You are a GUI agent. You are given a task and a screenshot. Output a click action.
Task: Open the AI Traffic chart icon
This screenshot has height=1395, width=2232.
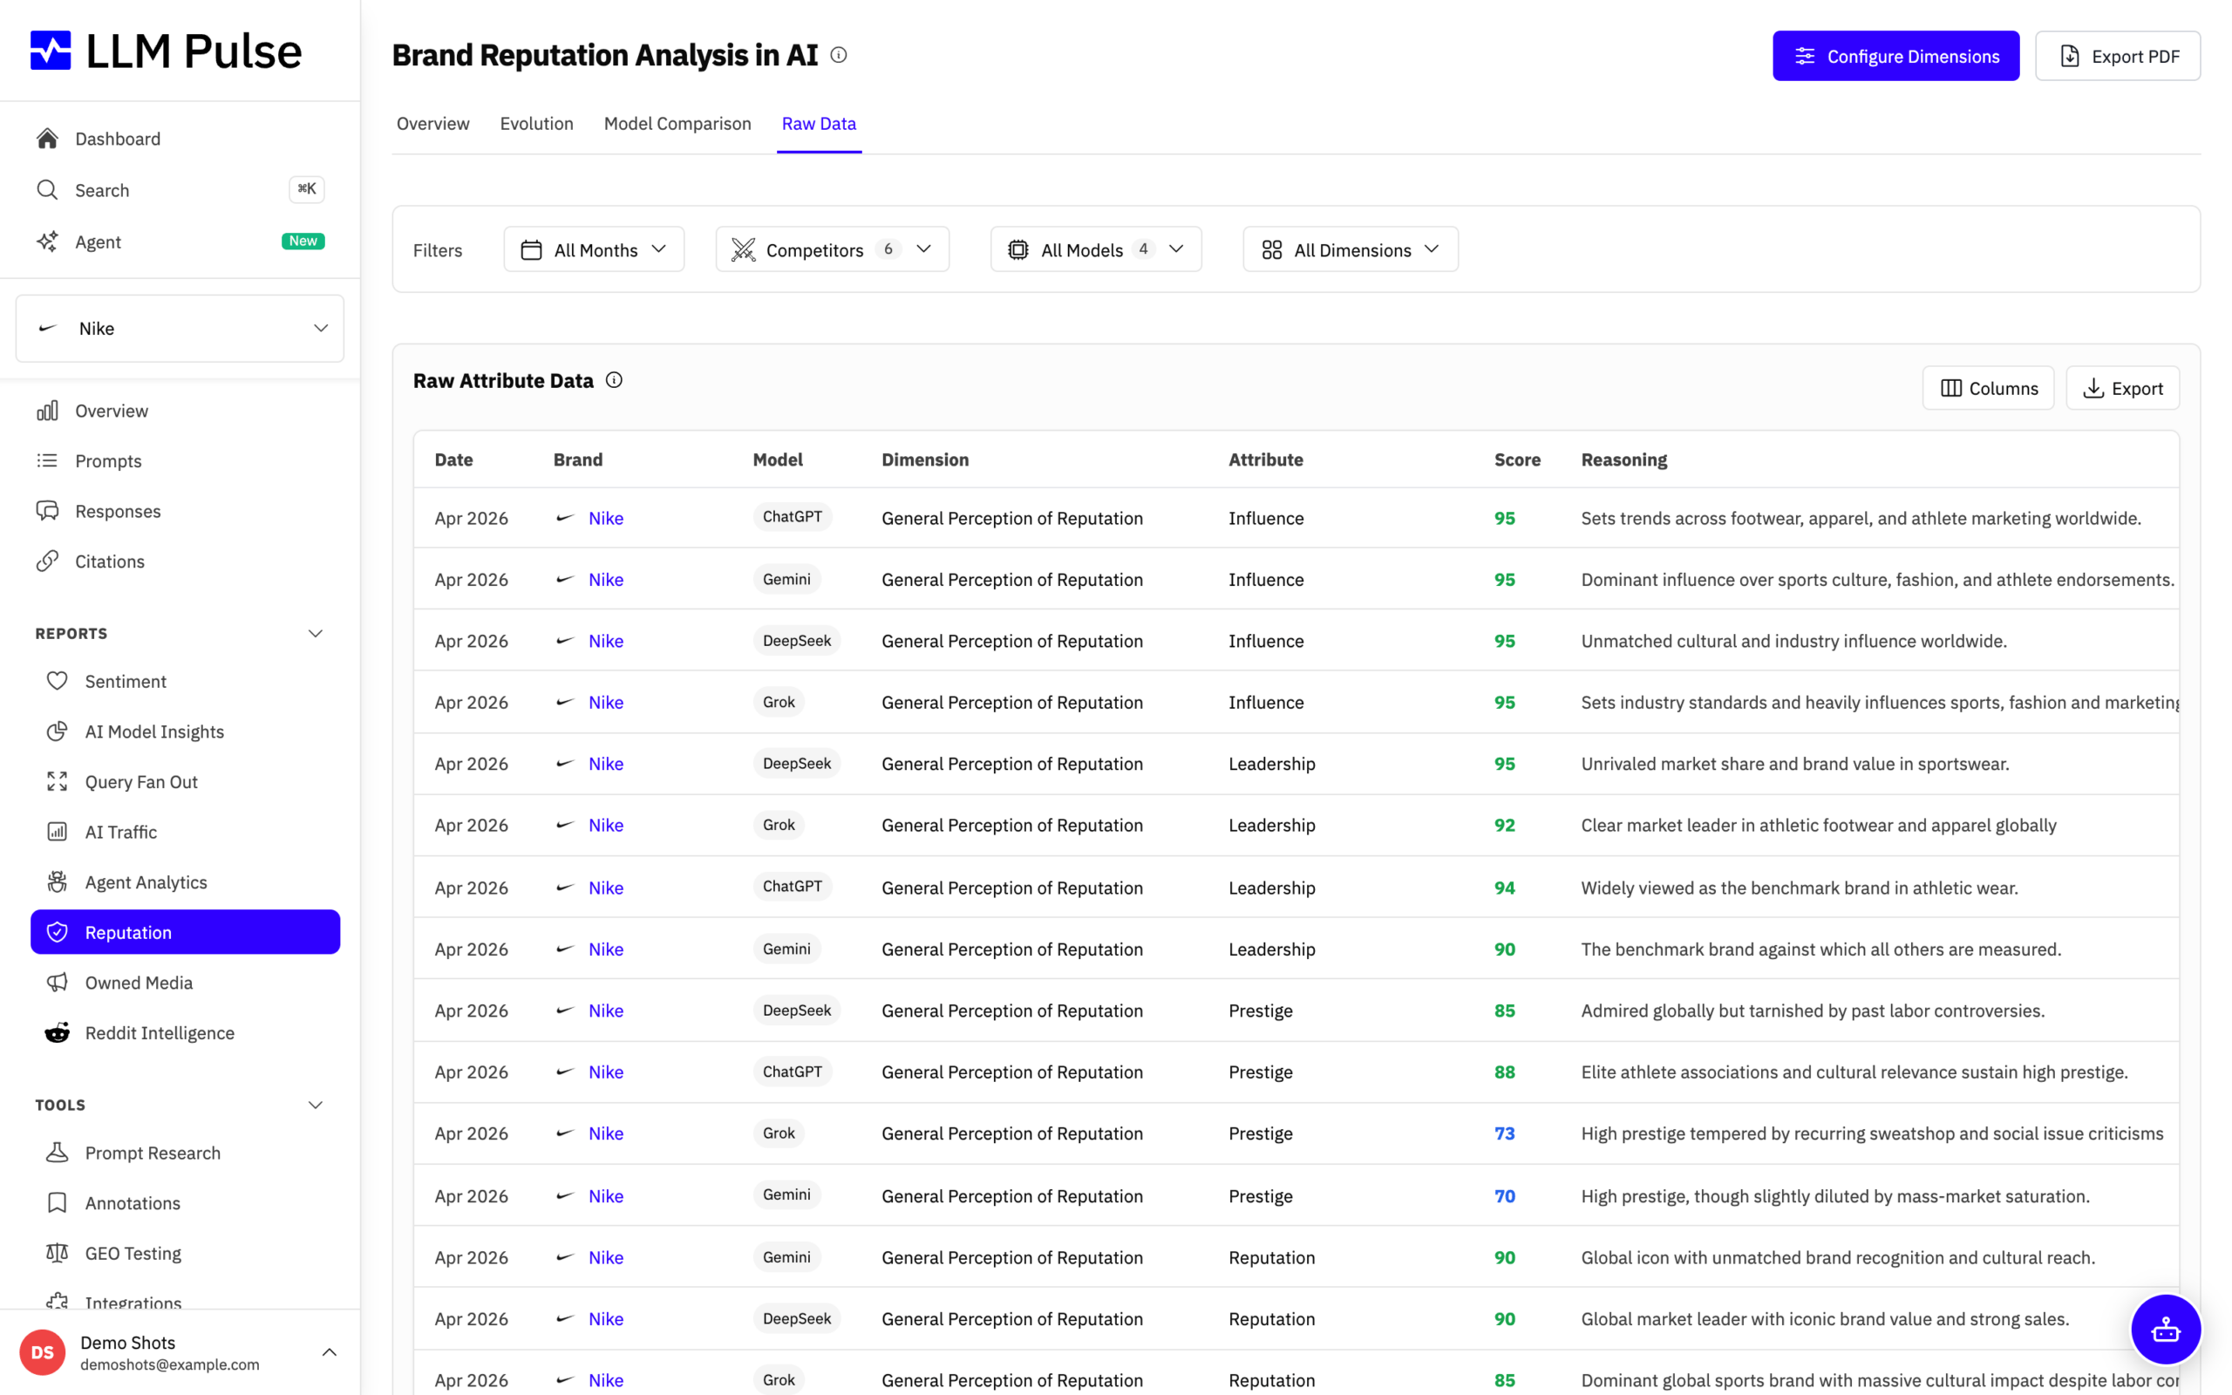tap(58, 832)
